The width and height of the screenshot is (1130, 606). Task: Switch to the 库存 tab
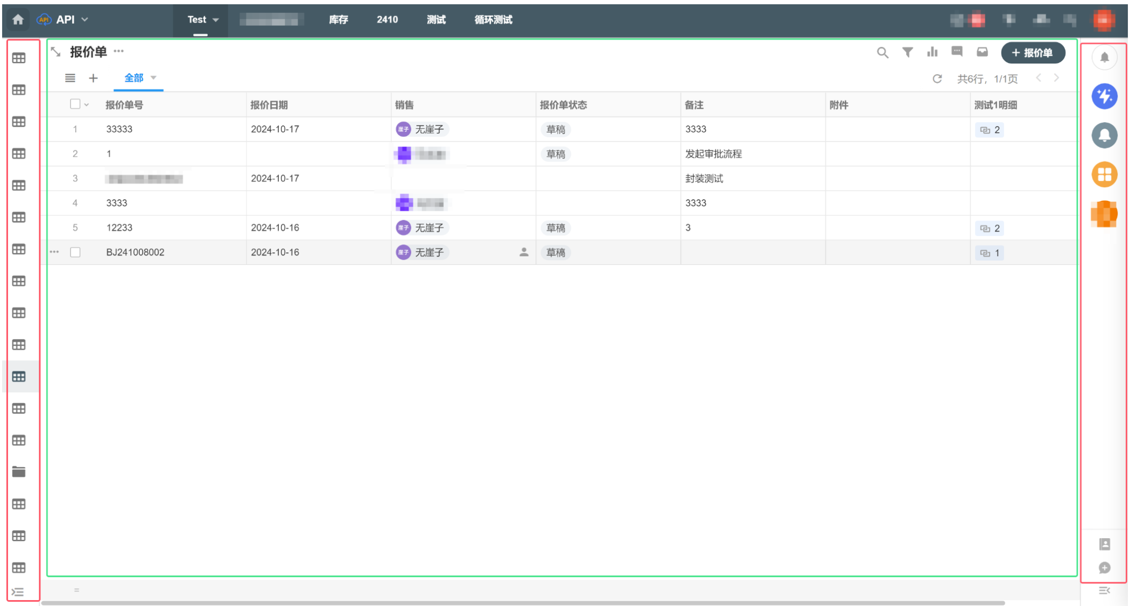pyautogui.click(x=338, y=20)
